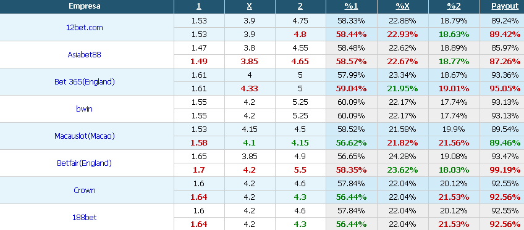Sort by the Payout column header
Image resolution: width=524 pixels, height=230 pixels.
point(505,6)
